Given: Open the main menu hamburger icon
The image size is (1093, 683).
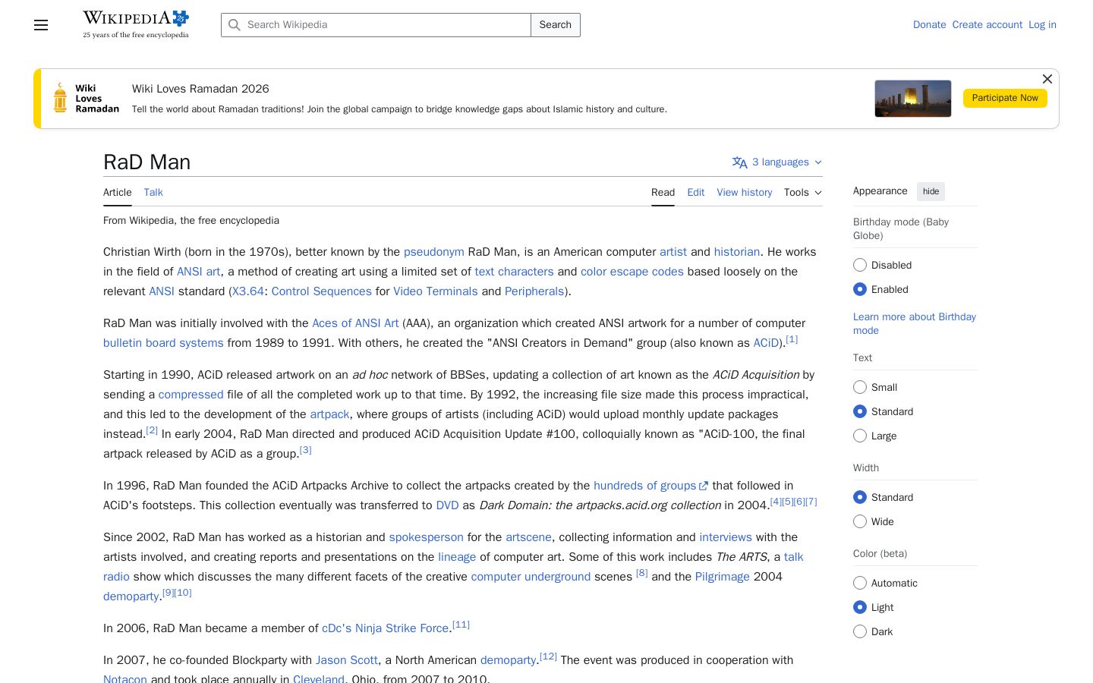Looking at the screenshot, I should [41, 25].
